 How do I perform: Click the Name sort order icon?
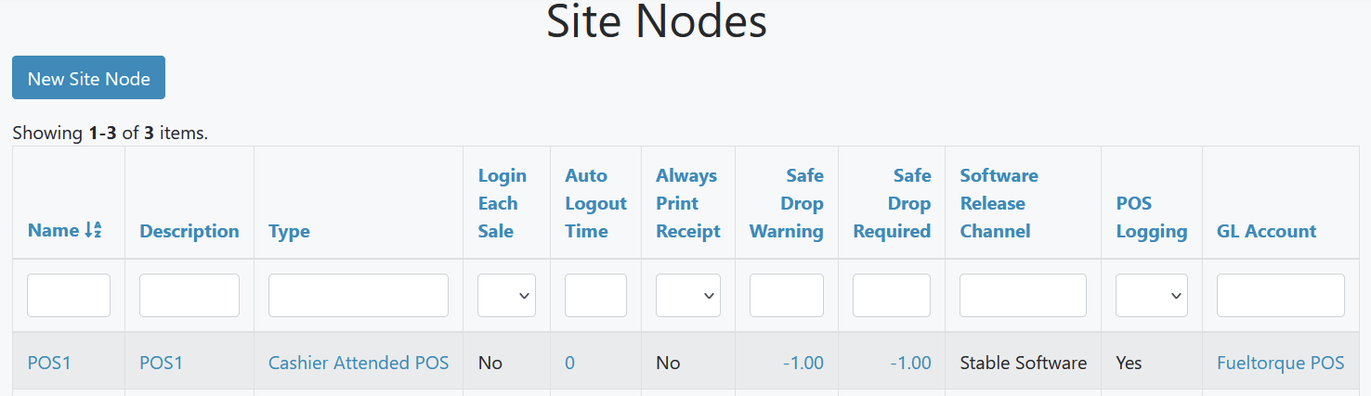pyautogui.click(x=93, y=231)
